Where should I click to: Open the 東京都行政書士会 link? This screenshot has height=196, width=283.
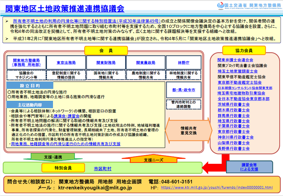click(x=234, y=132)
